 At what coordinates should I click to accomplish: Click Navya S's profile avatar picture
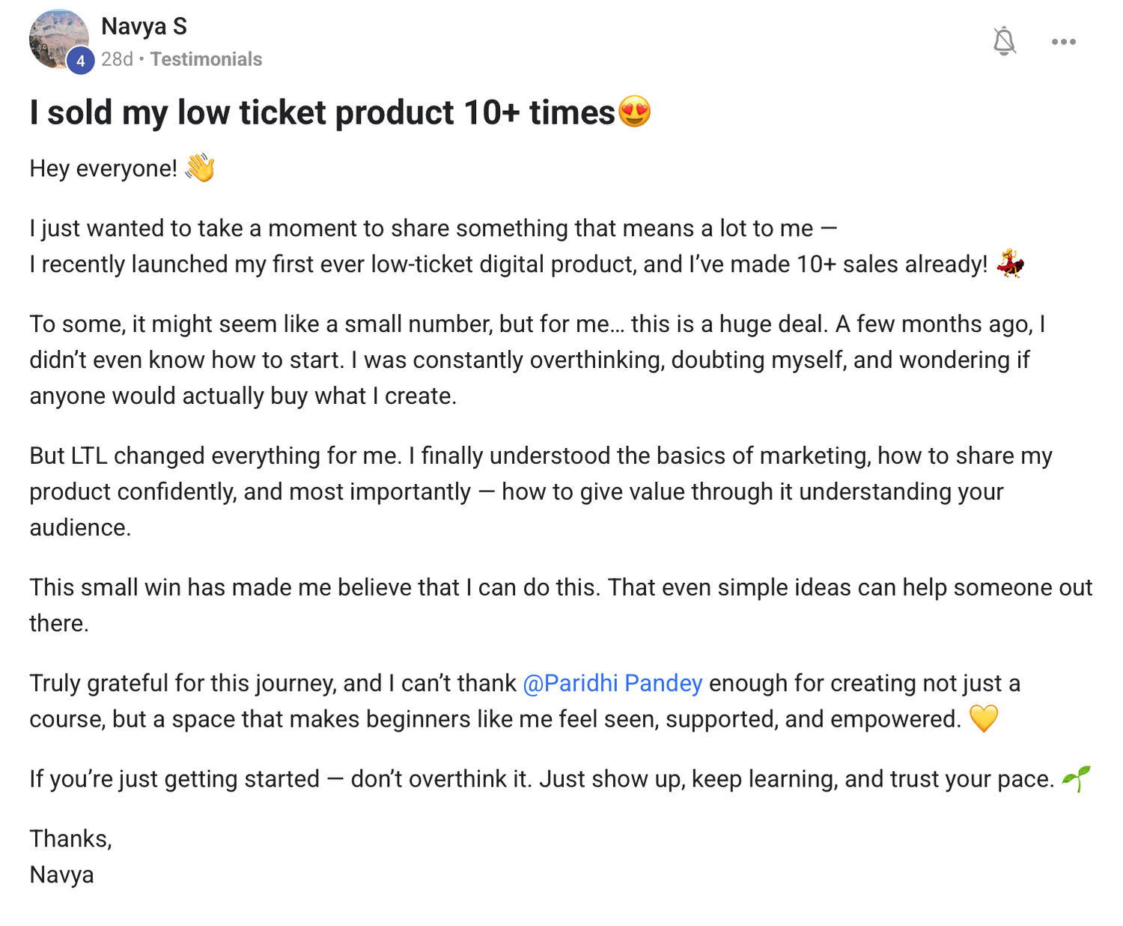[58, 39]
